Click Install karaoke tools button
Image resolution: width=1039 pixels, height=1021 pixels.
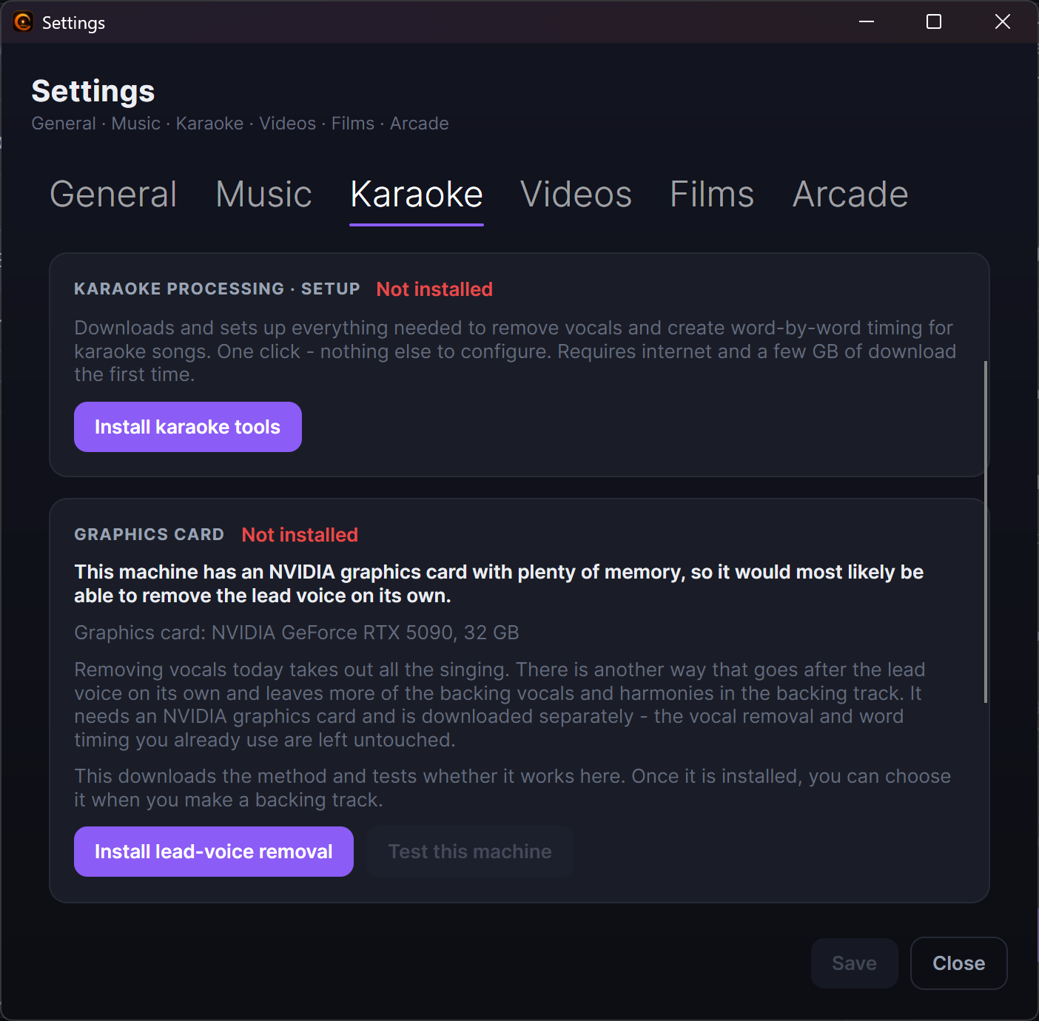(188, 427)
